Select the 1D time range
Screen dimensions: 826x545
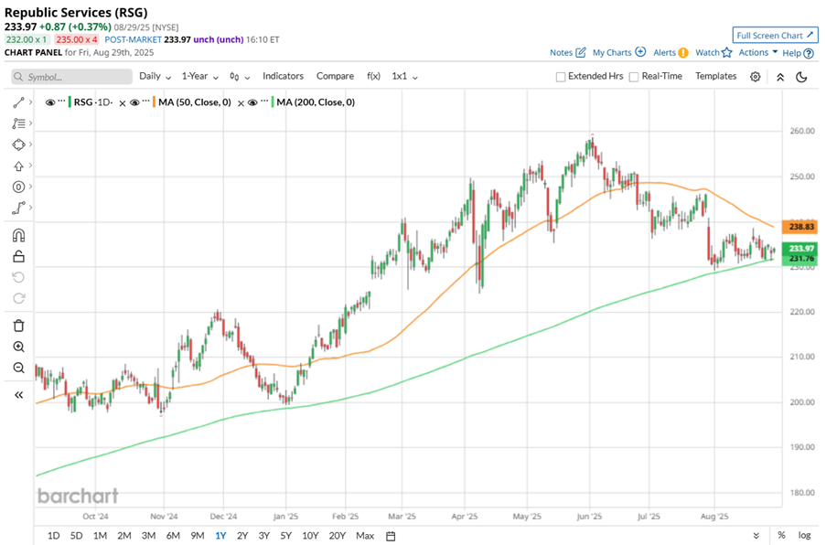click(x=54, y=536)
